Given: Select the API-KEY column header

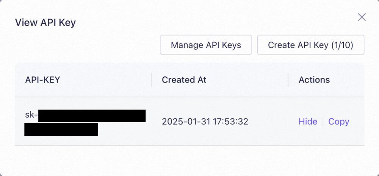Looking at the screenshot, I should 42,80.
